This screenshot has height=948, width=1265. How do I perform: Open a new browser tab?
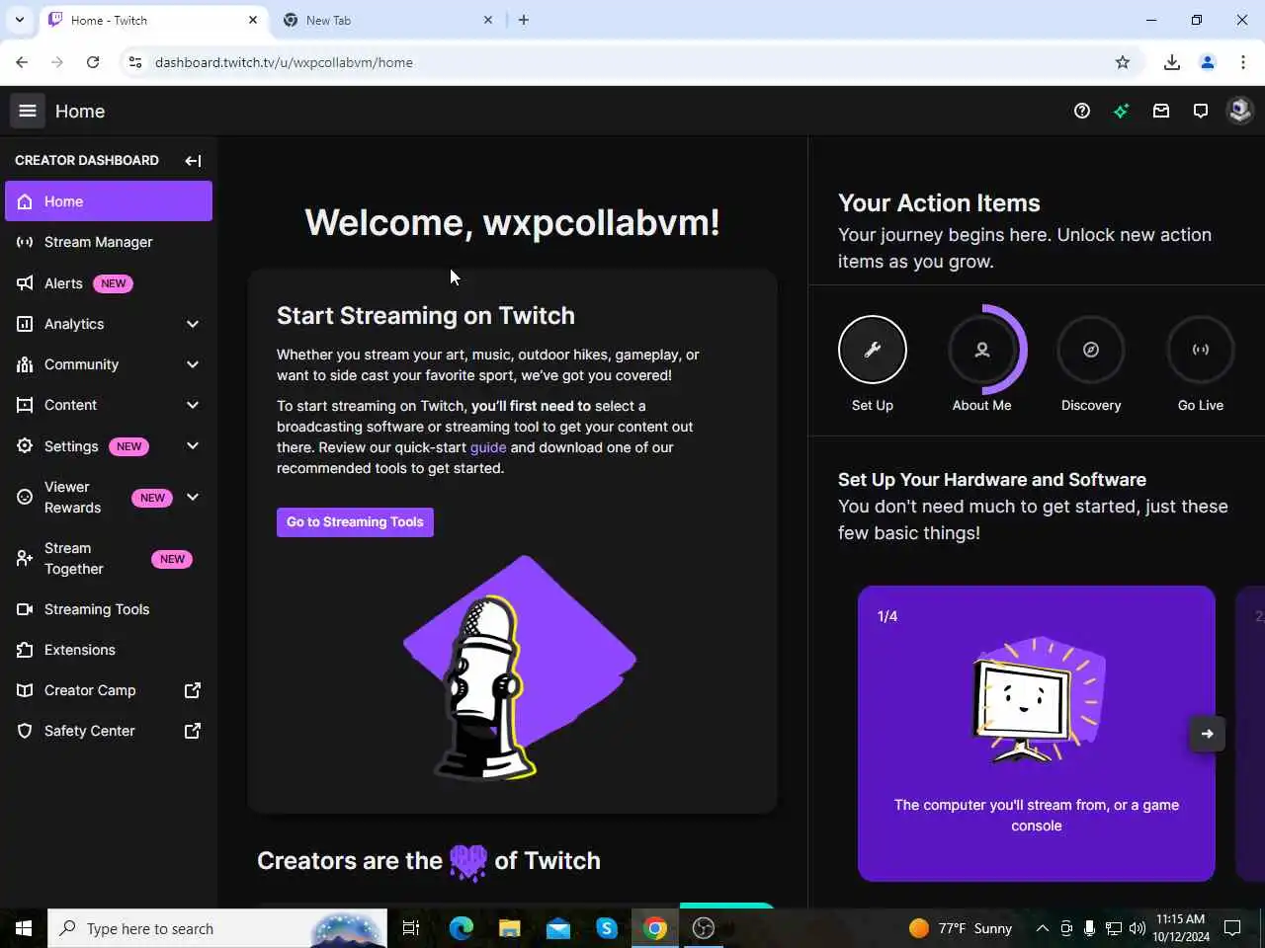(x=524, y=20)
